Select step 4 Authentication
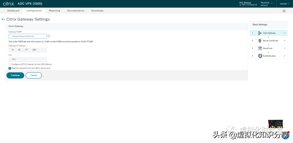 [269, 56]
